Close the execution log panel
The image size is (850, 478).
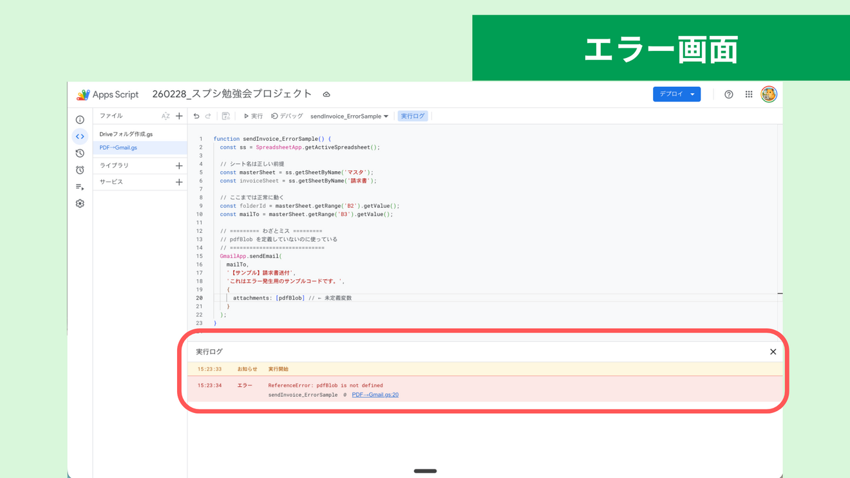tap(773, 352)
